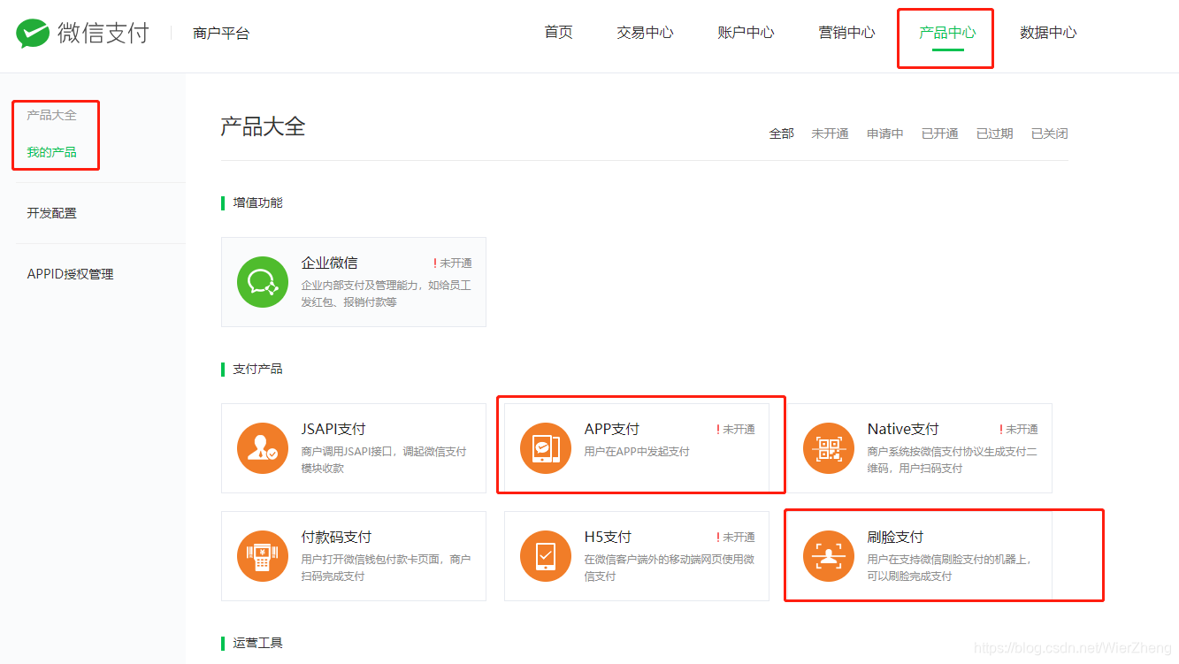Open APPID授权管理 in the sidebar
The image size is (1179, 664).
coord(70,274)
